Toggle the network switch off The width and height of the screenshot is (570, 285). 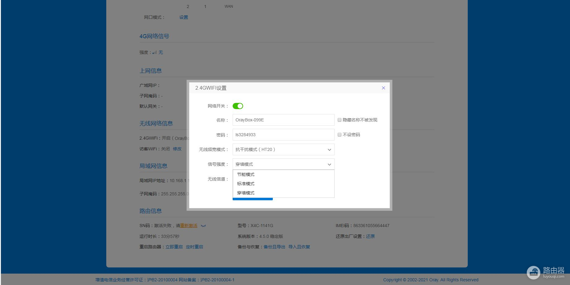pos(238,106)
